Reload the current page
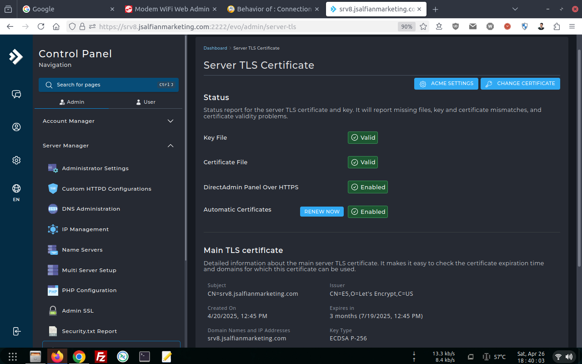 41,26
